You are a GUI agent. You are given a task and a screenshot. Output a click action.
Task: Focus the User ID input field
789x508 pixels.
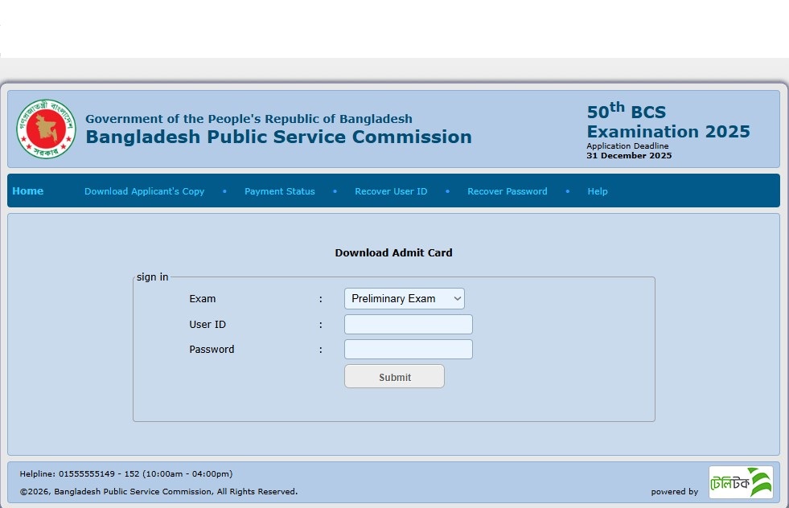[x=408, y=324]
